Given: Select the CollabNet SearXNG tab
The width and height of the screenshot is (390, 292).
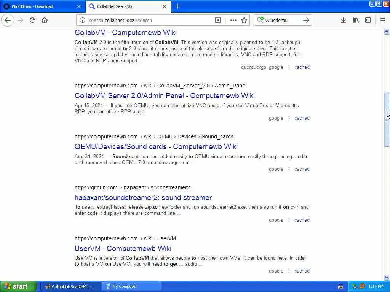Looking at the screenshot, I should [x=128, y=6].
